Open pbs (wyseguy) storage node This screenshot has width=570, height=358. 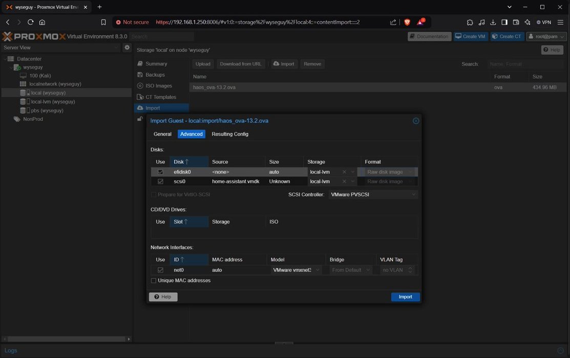click(x=47, y=110)
